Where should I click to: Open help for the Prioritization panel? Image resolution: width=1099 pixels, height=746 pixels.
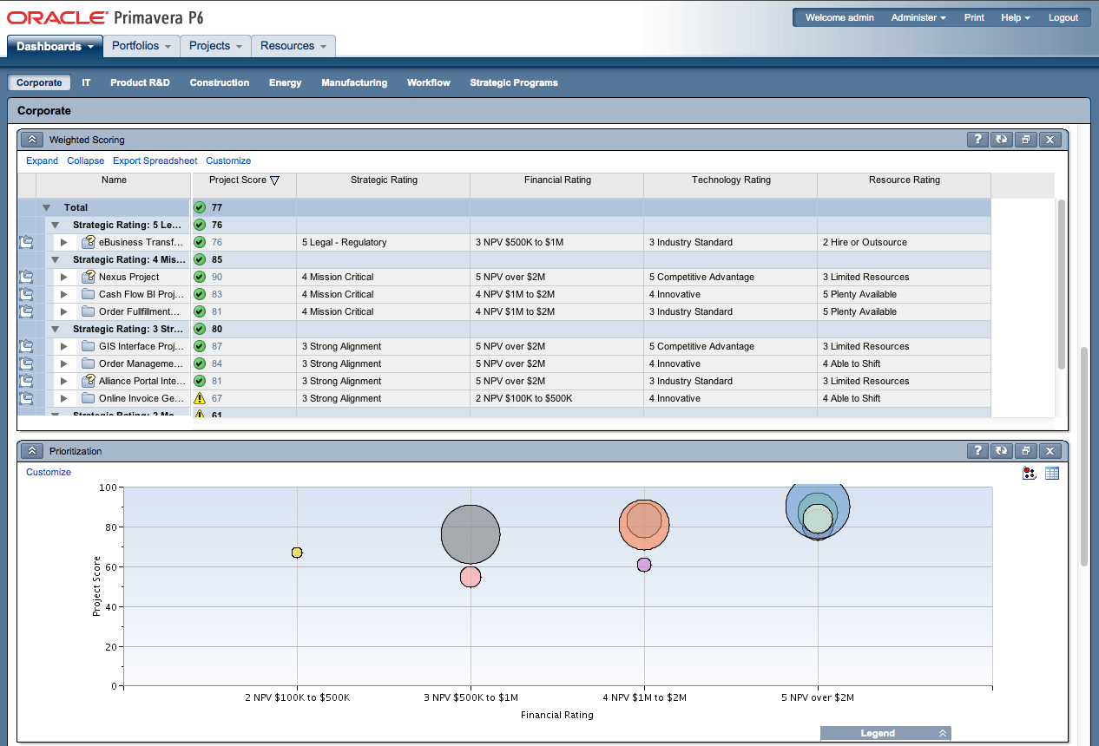(977, 451)
